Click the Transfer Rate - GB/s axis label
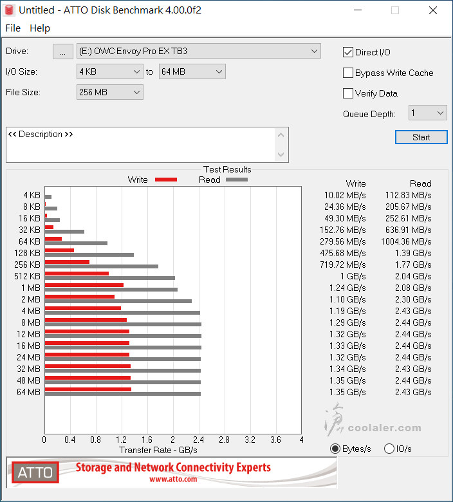453x502 pixels. [x=158, y=450]
